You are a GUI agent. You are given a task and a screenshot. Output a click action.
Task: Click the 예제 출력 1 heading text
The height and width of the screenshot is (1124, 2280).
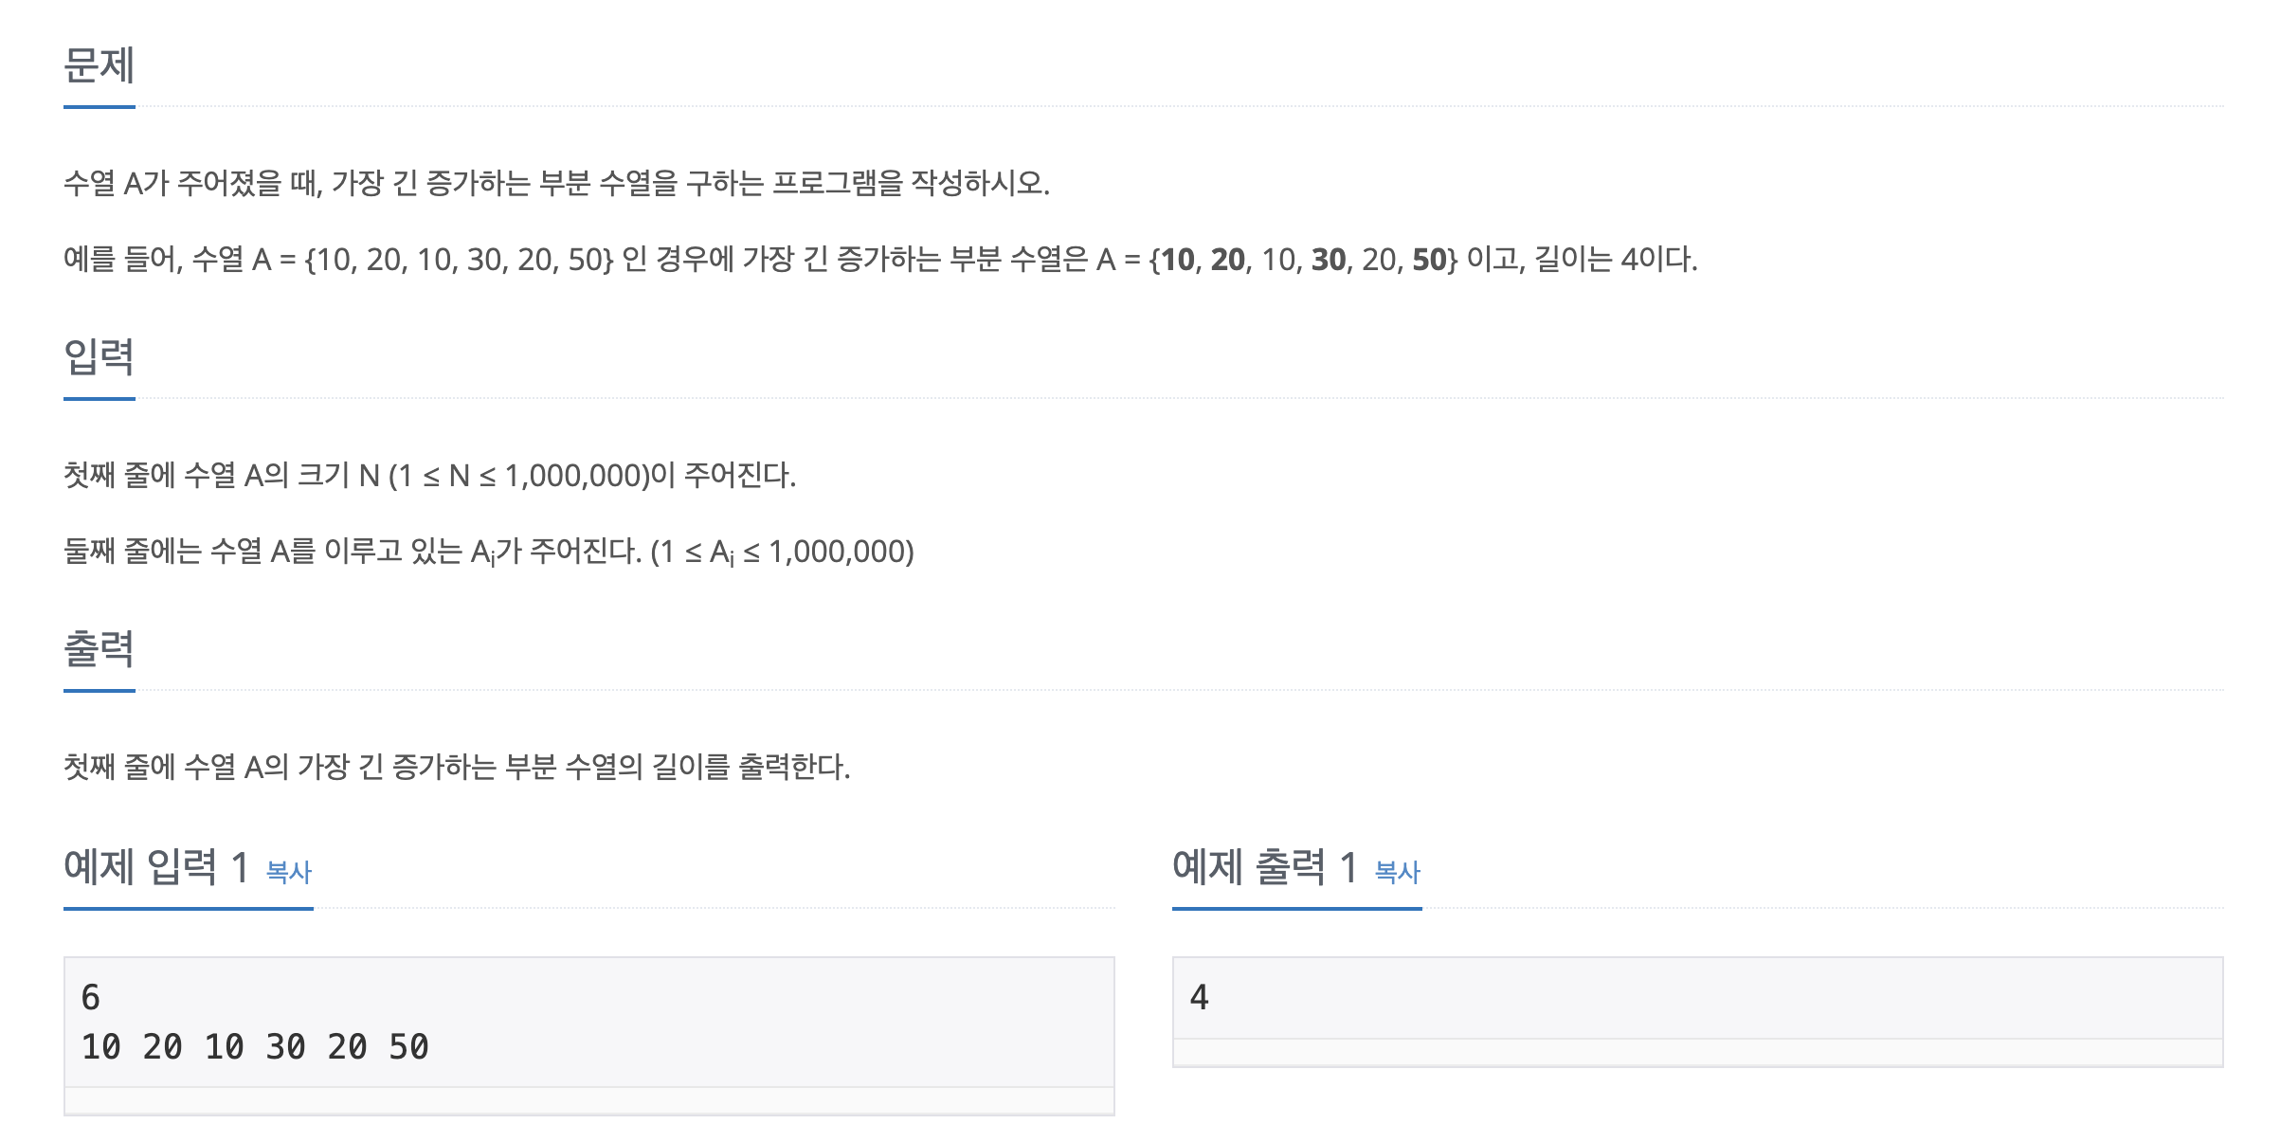tap(1264, 867)
